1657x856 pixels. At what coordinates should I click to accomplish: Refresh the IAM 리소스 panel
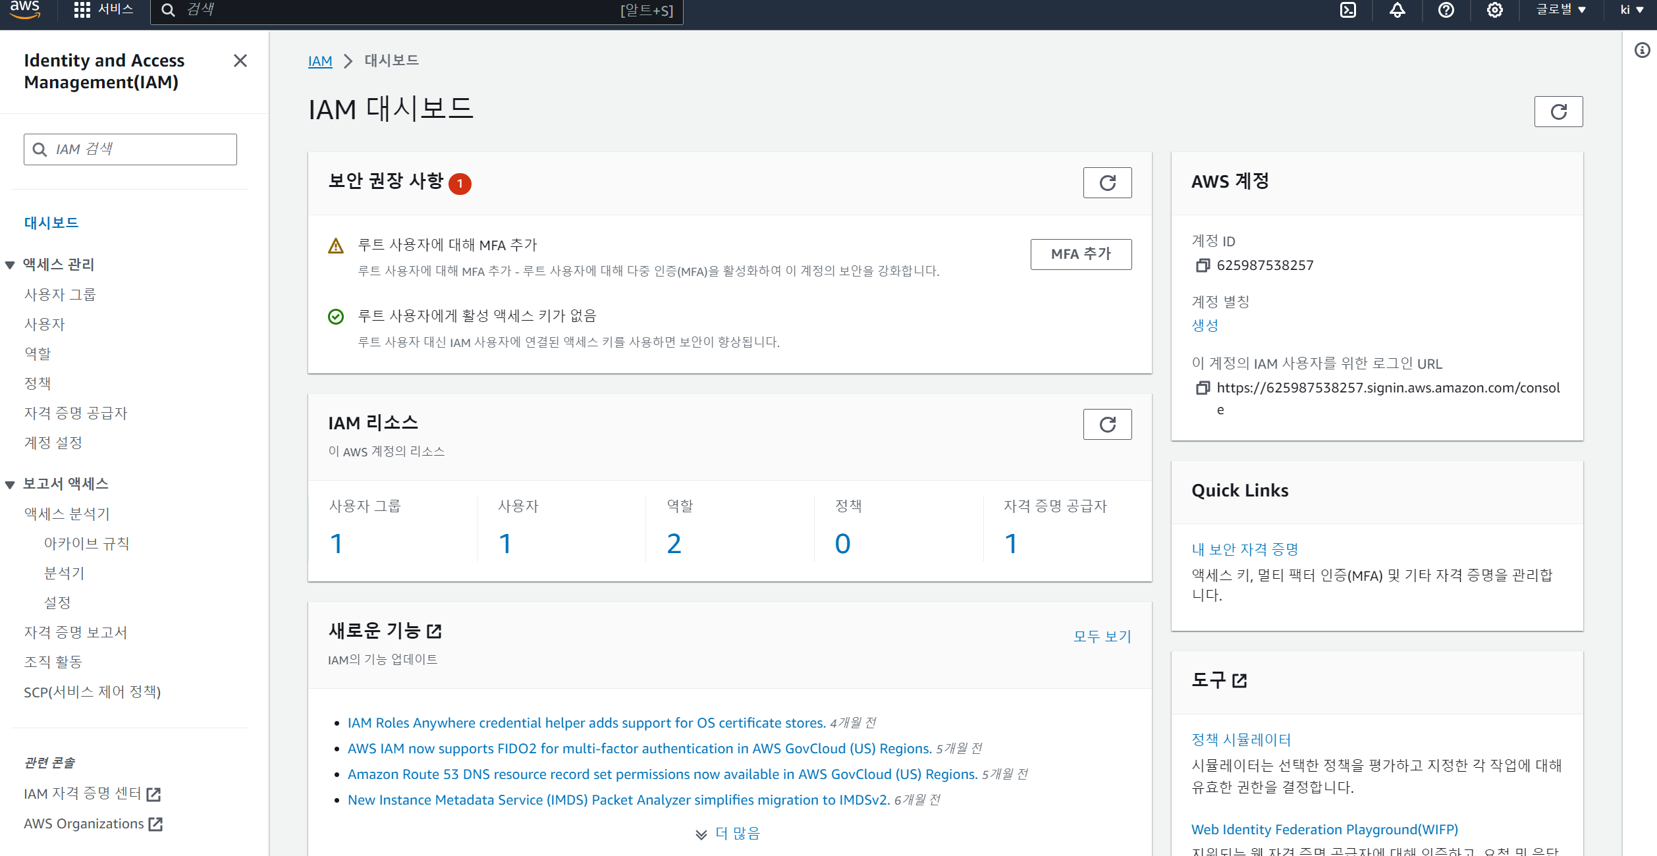(1107, 424)
